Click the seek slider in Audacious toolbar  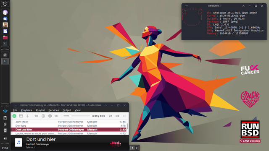[x=76, y=116]
